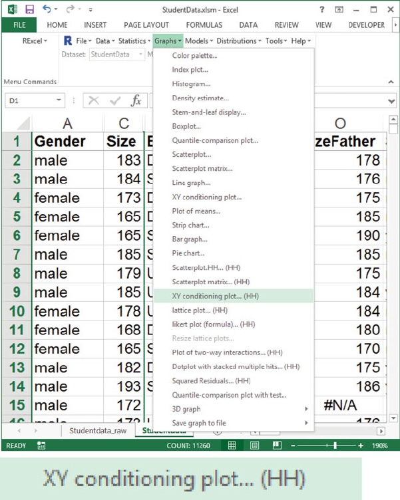This screenshot has width=400, height=500.
Task: Click the R logo in RExcel toolbar
Action: pos(68,41)
